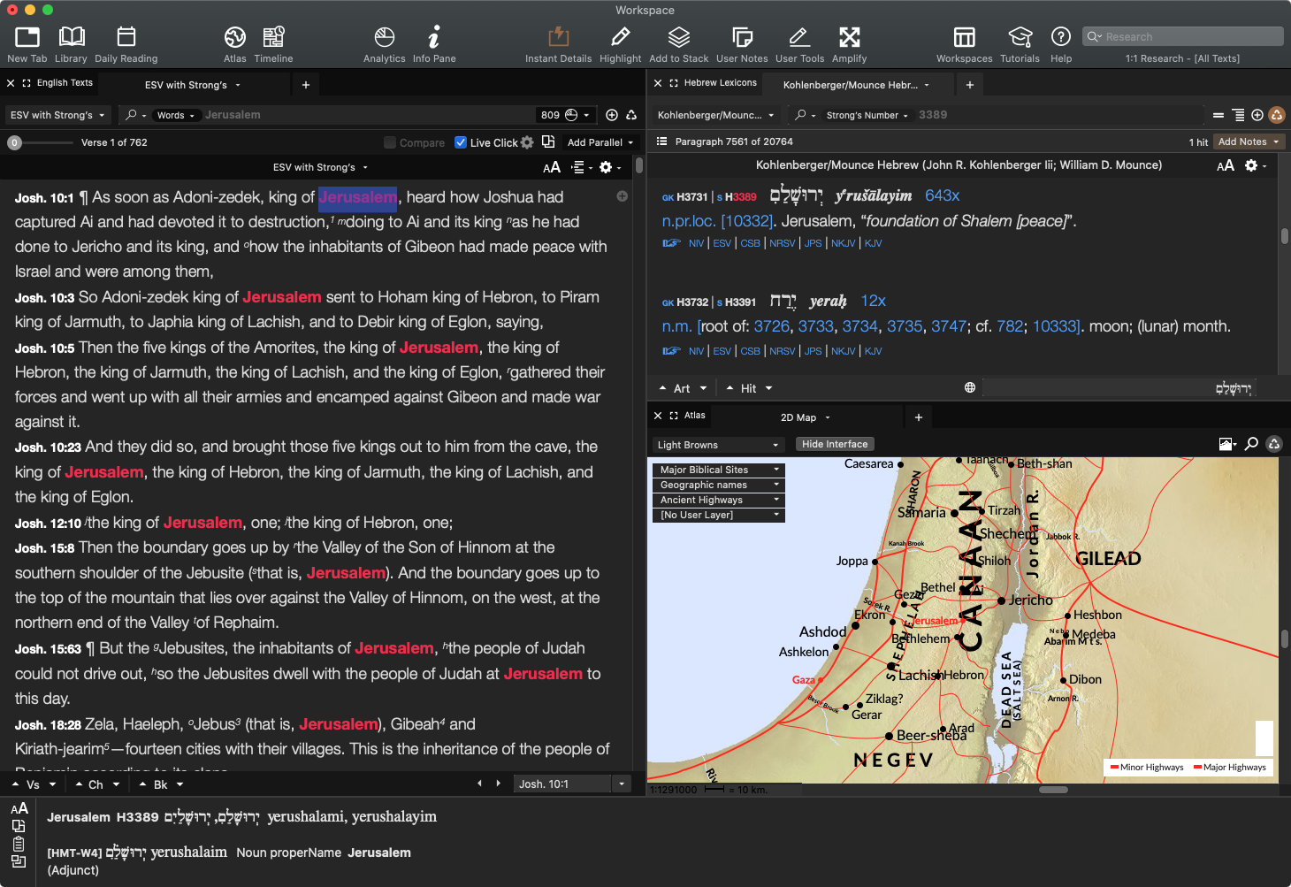Select the Highlight pen tool
The image size is (1291, 887).
[x=620, y=44]
